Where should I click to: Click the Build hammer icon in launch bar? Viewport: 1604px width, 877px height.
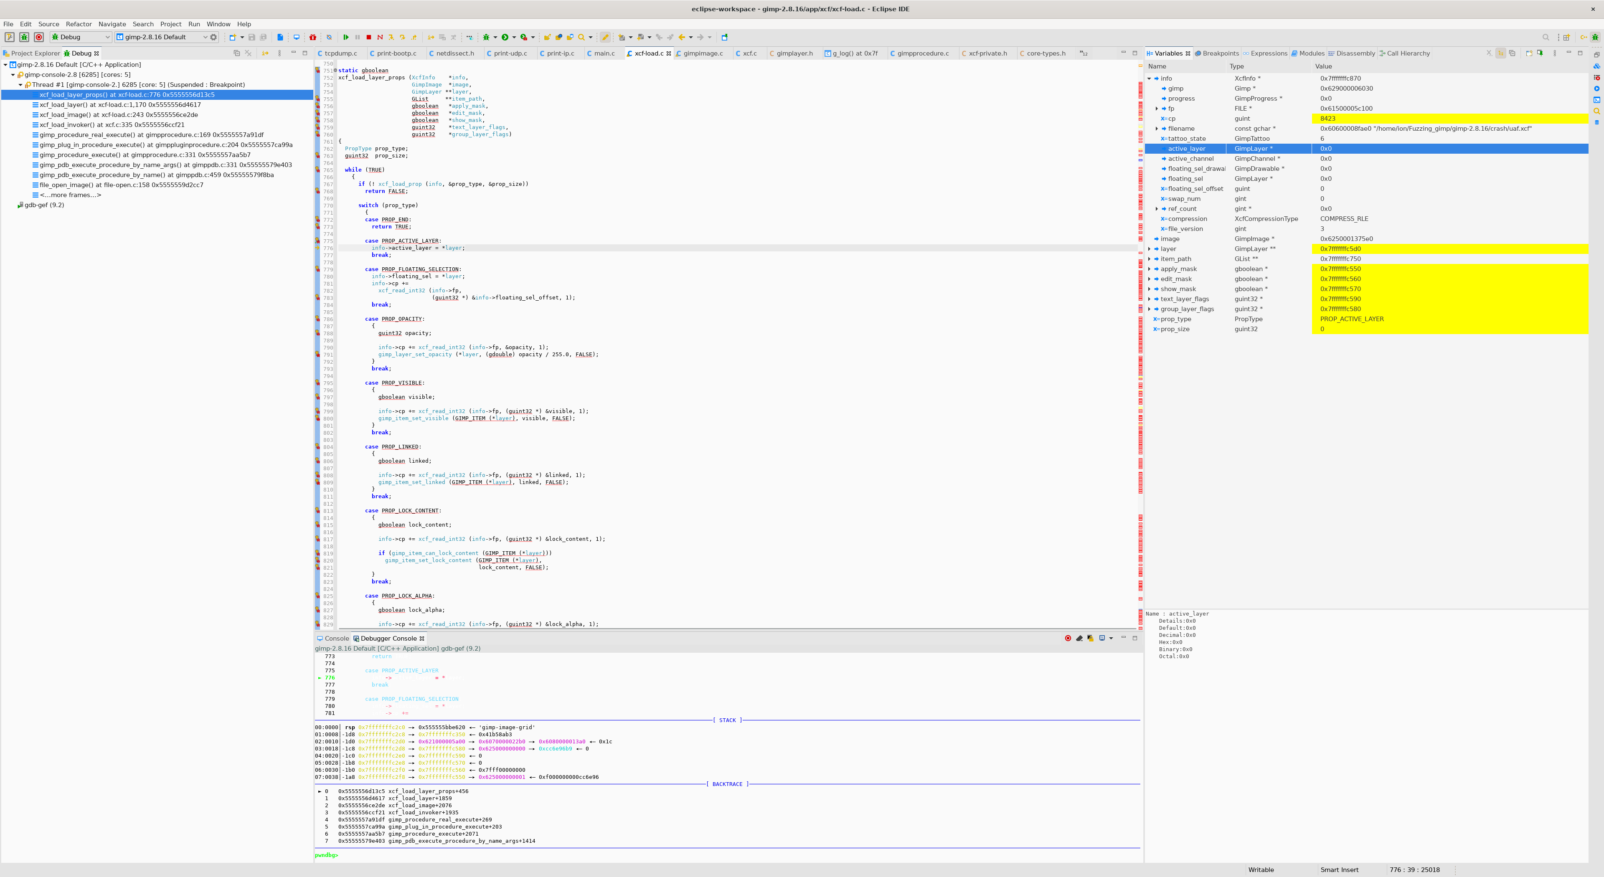[x=9, y=37]
